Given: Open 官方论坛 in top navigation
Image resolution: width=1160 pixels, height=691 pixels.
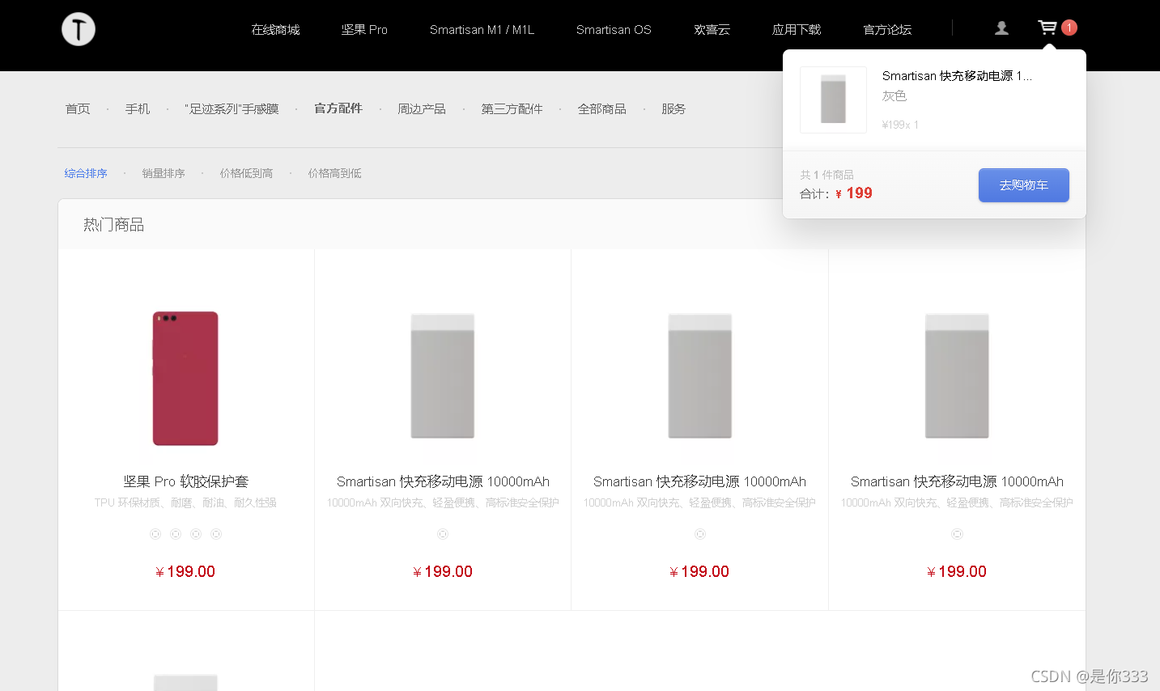Looking at the screenshot, I should click(x=887, y=30).
